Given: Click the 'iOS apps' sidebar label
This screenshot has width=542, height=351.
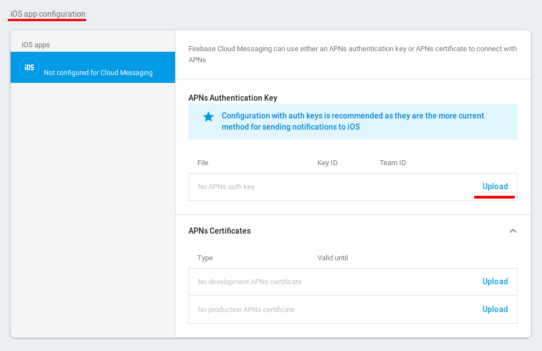Looking at the screenshot, I should click(36, 45).
